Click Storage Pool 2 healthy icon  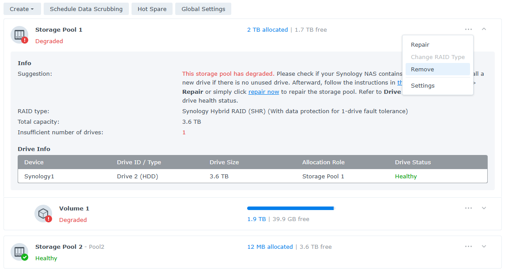pos(19,252)
